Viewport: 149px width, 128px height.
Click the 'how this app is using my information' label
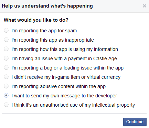pos(79,50)
